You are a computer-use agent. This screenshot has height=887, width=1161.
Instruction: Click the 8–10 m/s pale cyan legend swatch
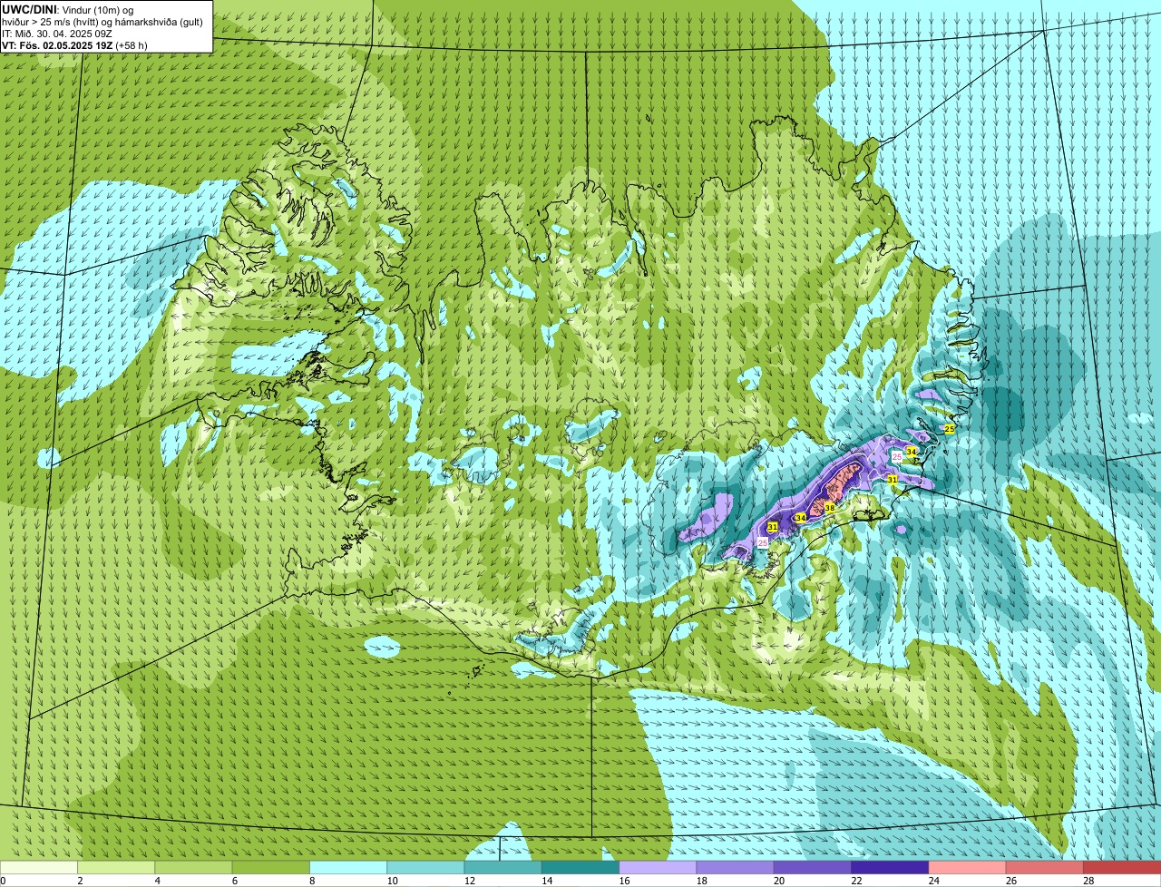click(348, 867)
